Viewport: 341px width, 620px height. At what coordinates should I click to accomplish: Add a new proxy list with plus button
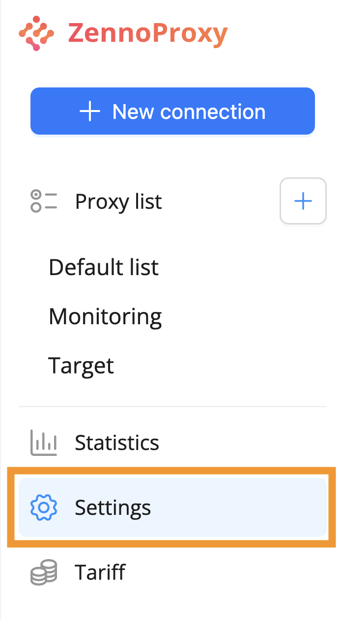(x=303, y=201)
